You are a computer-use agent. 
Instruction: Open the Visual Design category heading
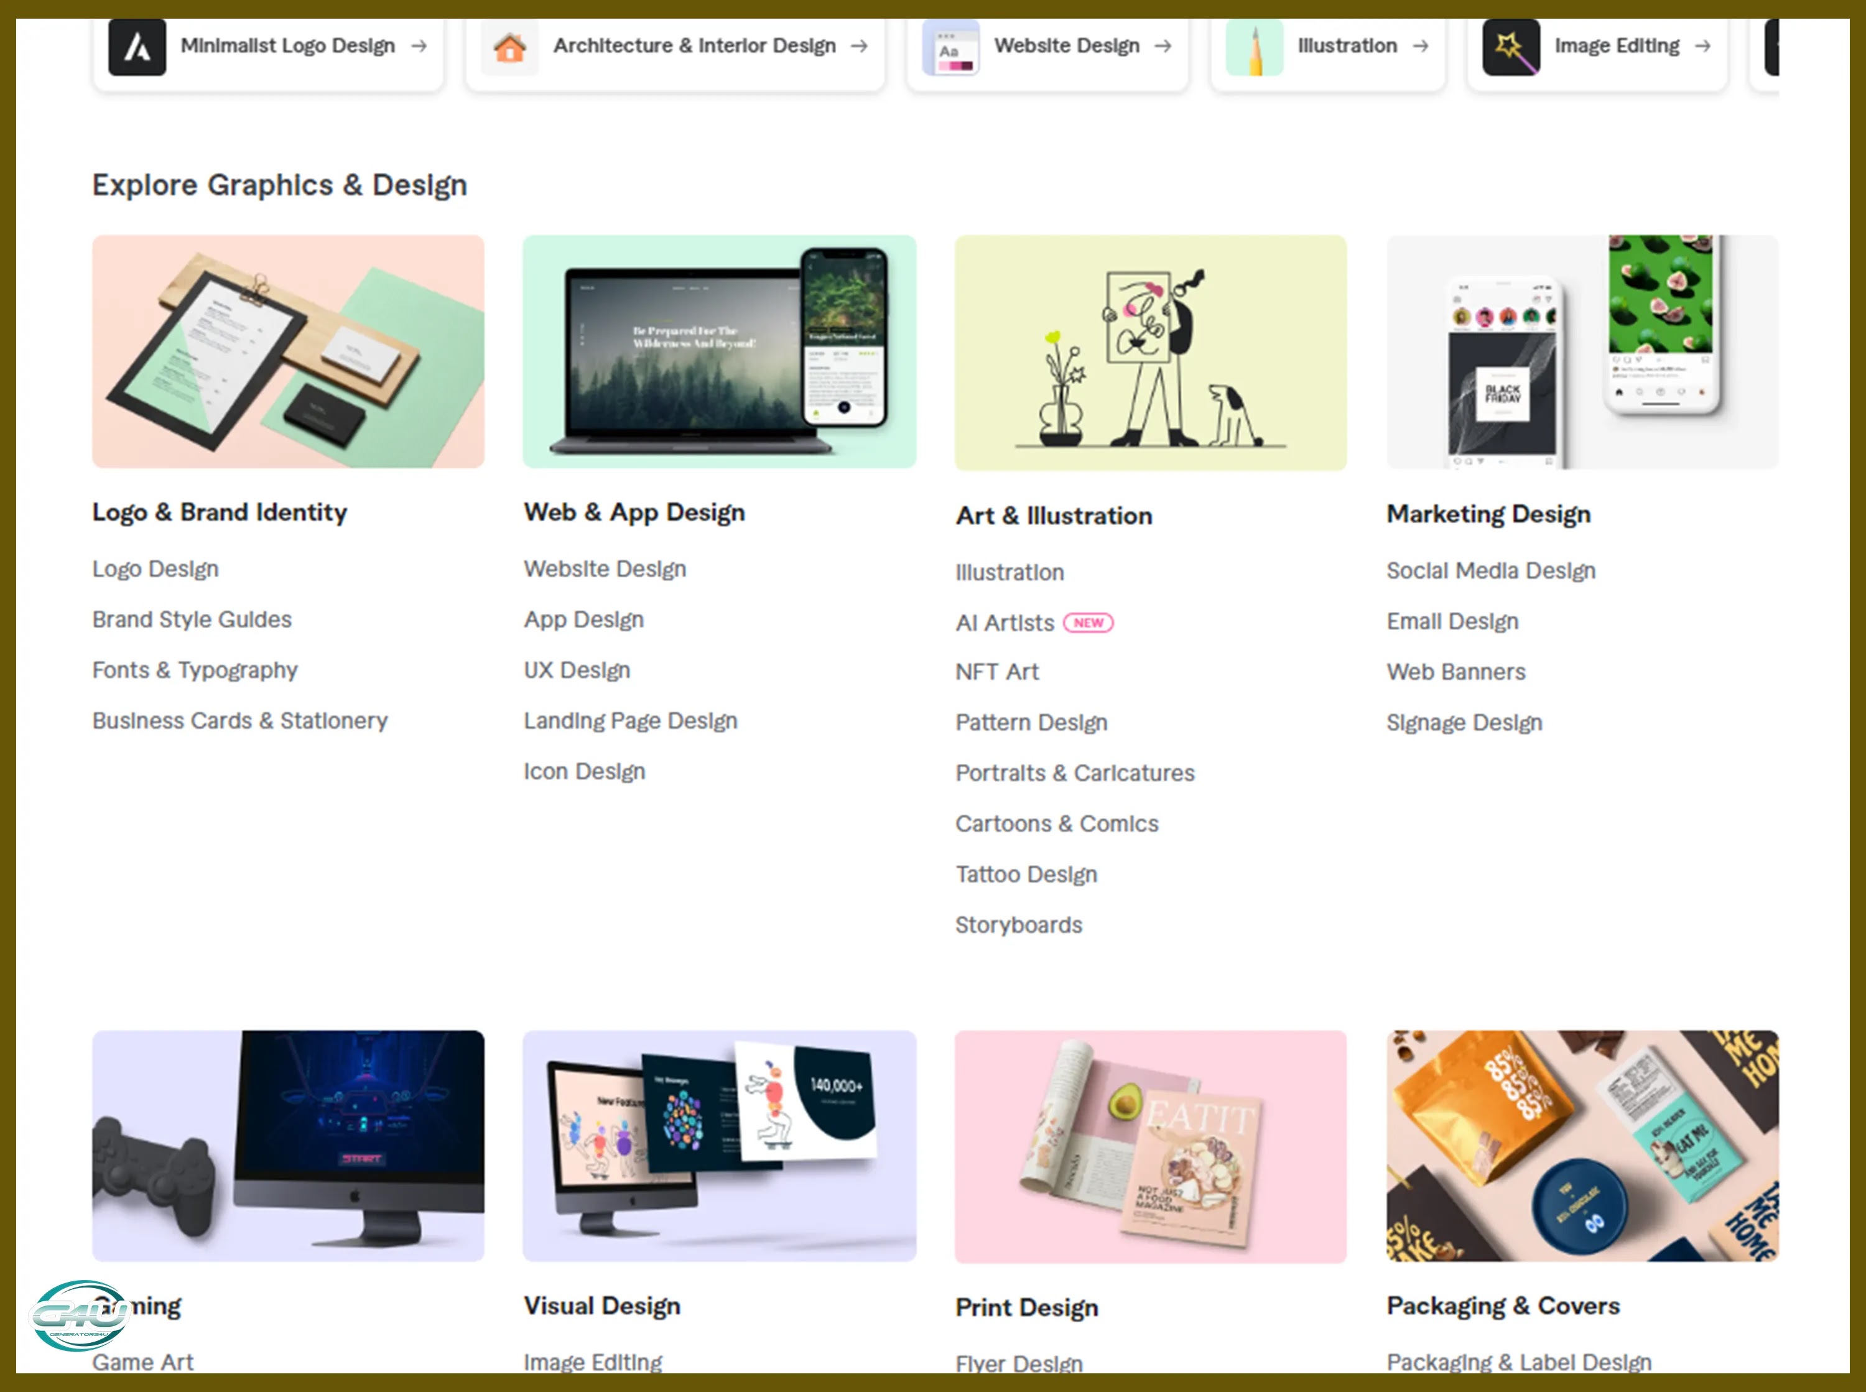coord(602,1306)
